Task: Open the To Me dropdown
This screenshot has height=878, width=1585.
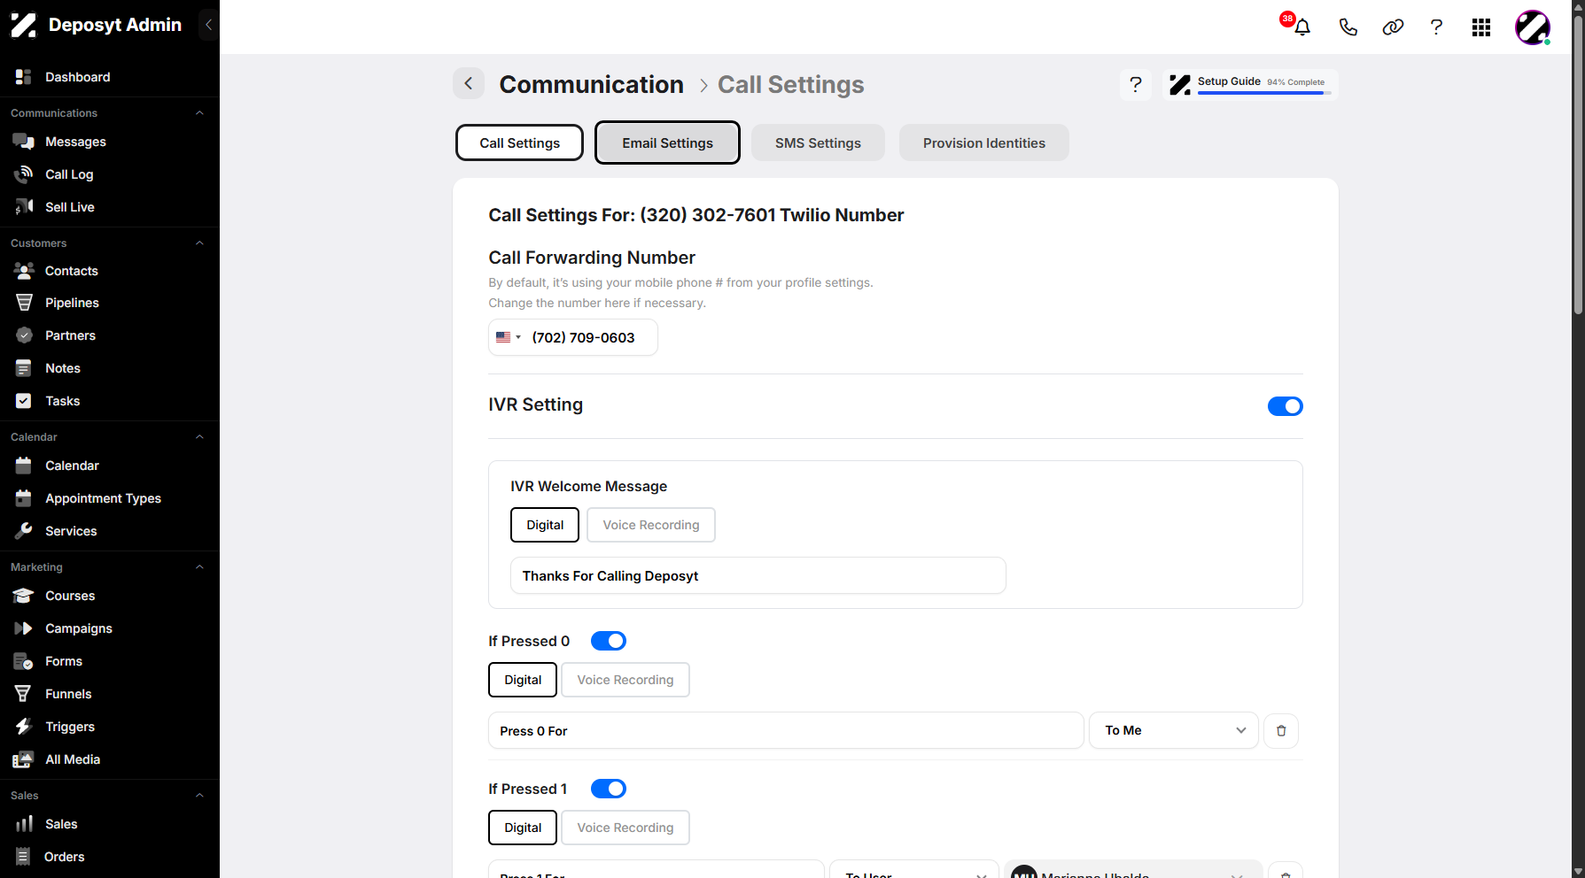Action: point(1174,730)
